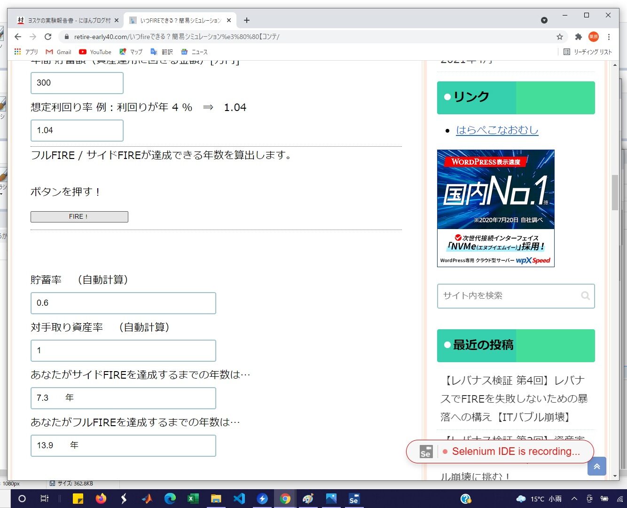Image resolution: width=627 pixels, height=508 pixels.
Task: Expand the system tray hidden icons chevron
Action: (x=574, y=499)
